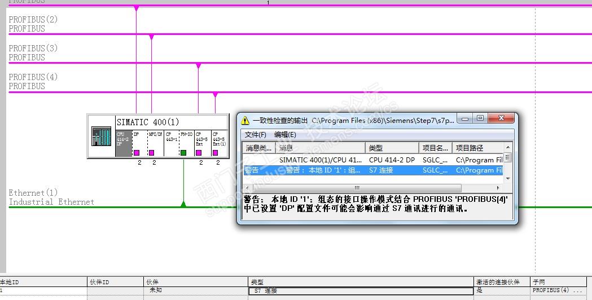The height and width of the screenshot is (300, 592).
Task: Select the SIMATIC 400(1)/CPU 41... message row
Action: [x=373, y=160]
